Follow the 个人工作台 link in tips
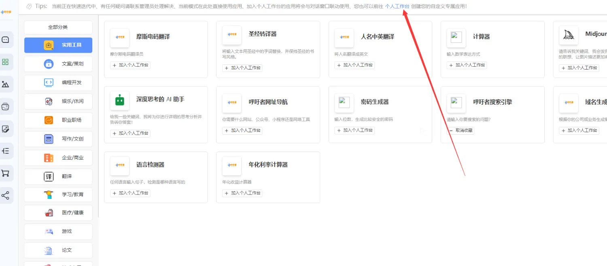This screenshot has width=607, height=266. pyautogui.click(x=397, y=6)
